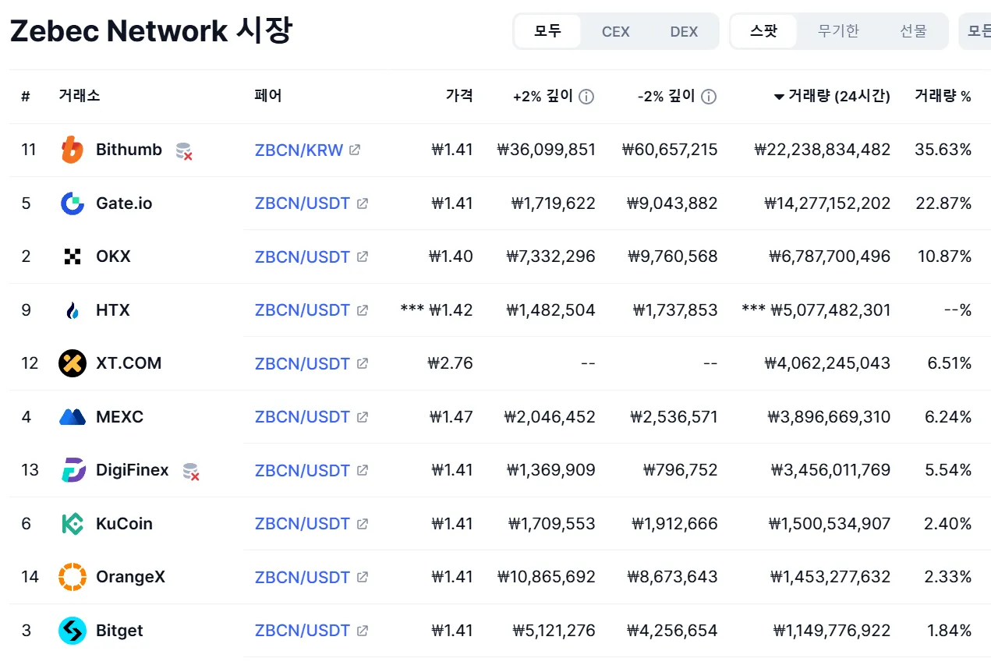Open ZBCN/USDT pair link for OrangeX
The height and width of the screenshot is (665, 991).
coord(303,577)
